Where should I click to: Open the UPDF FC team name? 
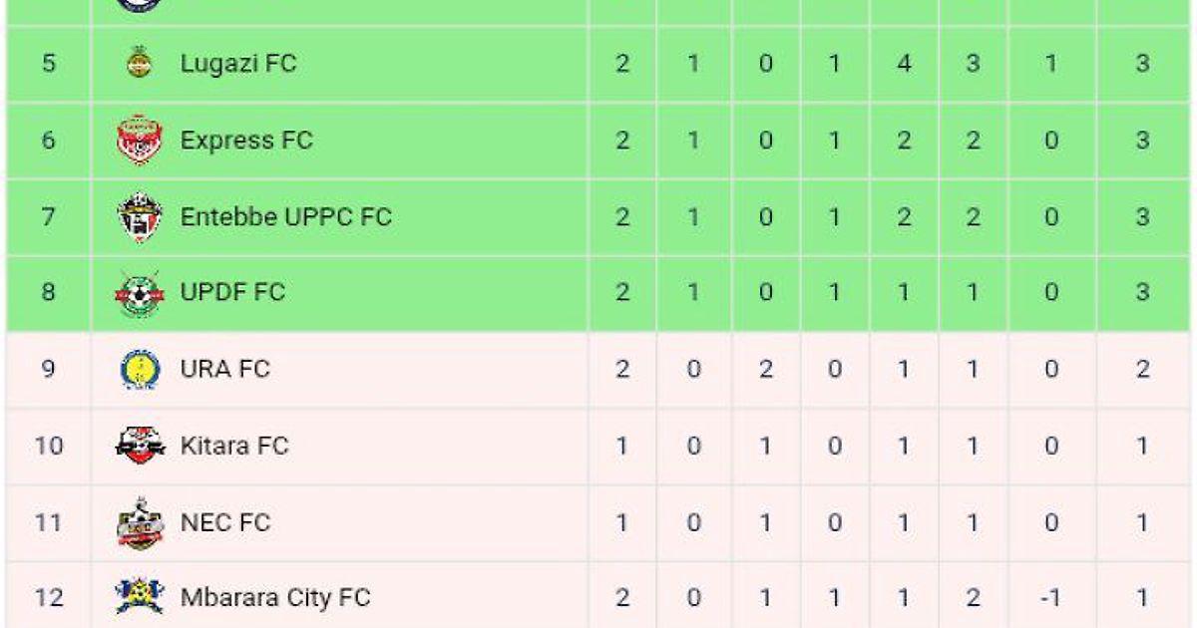tap(232, 292)
